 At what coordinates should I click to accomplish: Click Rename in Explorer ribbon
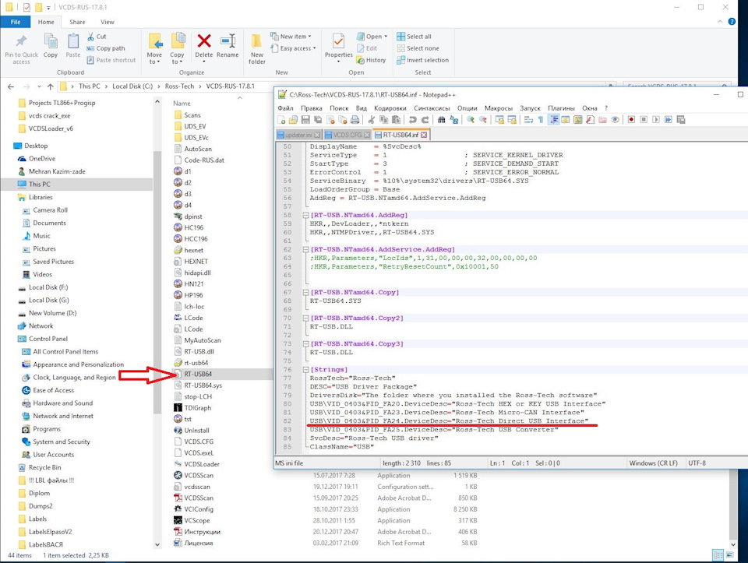pyautogui.click(x=228, y=46)
